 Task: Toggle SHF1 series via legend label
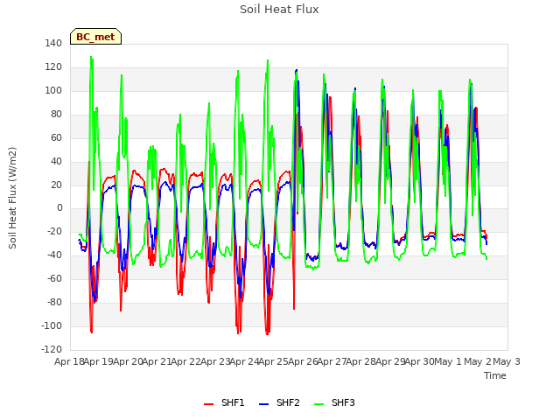click(x=233, y=402)
